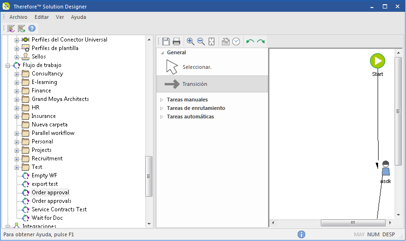This screenshot has height=241, width=406.
Task: Select the Transición arrow tool
Action: pos(212,84)
